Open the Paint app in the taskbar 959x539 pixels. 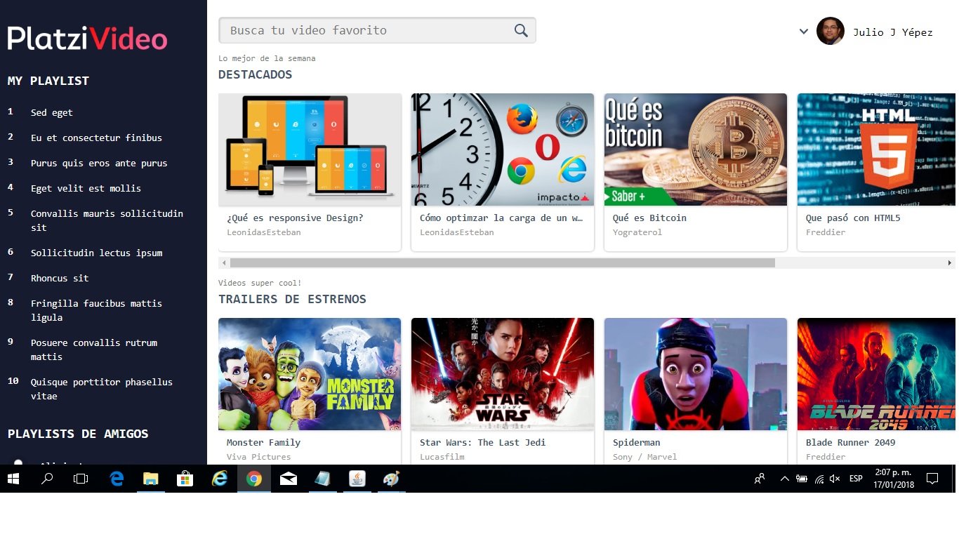(x=391, y=479)
